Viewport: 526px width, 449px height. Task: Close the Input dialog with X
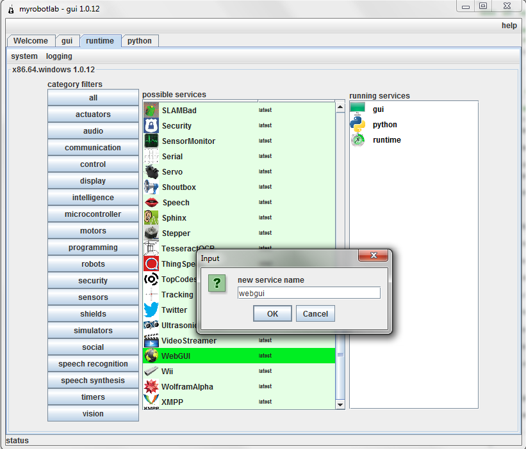pyautogui.click(x=374, y=255)
